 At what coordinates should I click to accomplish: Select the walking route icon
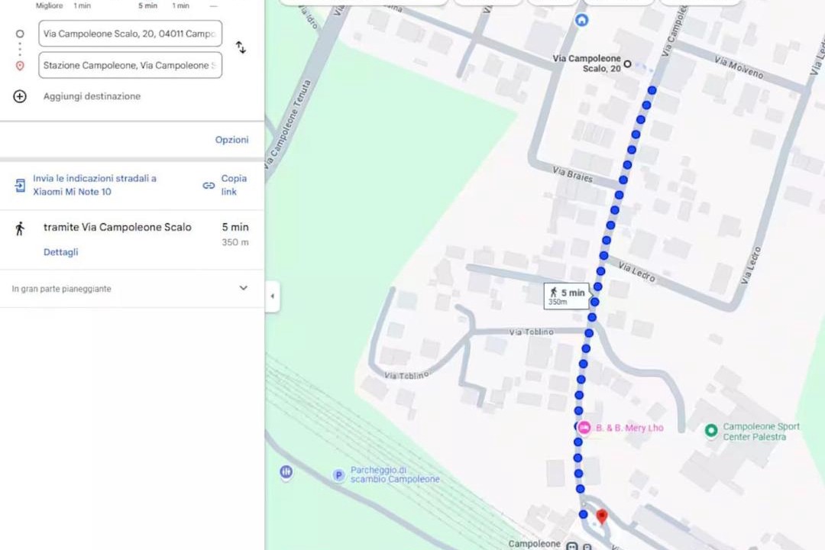pyautogui.click(x=20, y=228)
